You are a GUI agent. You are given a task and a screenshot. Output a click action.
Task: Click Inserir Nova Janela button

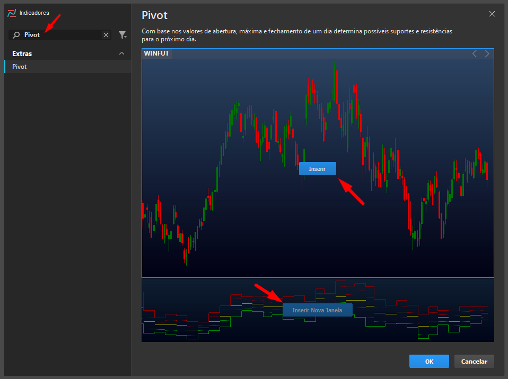pyautogui.click(x=317, y=310)
